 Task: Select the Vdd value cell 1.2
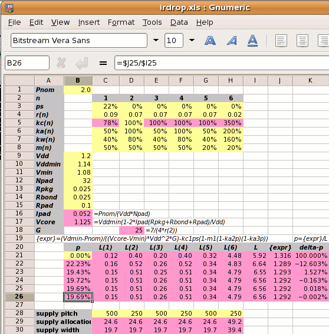click(x=78, y=156)
